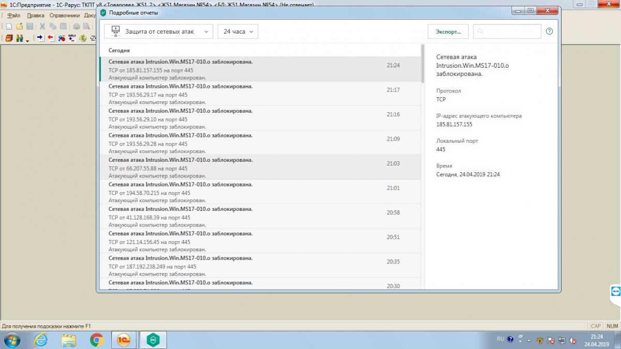Show hidden tray icons arrow
Image resolution: width=621 pixels, height=349 pixels.
[530, 340]
